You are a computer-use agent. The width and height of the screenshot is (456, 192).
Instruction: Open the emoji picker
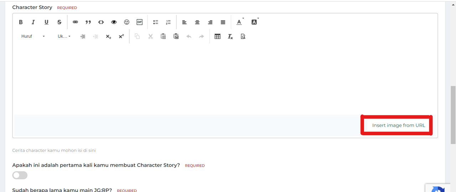(127, 22)
